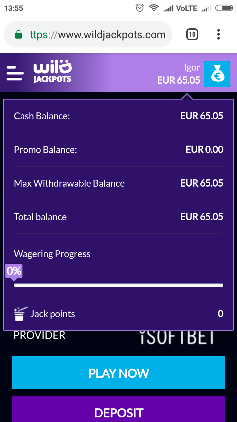The image size is (237, 422).
Task: Open the browser tab switcher showing 10
Action: click(192, 34)
